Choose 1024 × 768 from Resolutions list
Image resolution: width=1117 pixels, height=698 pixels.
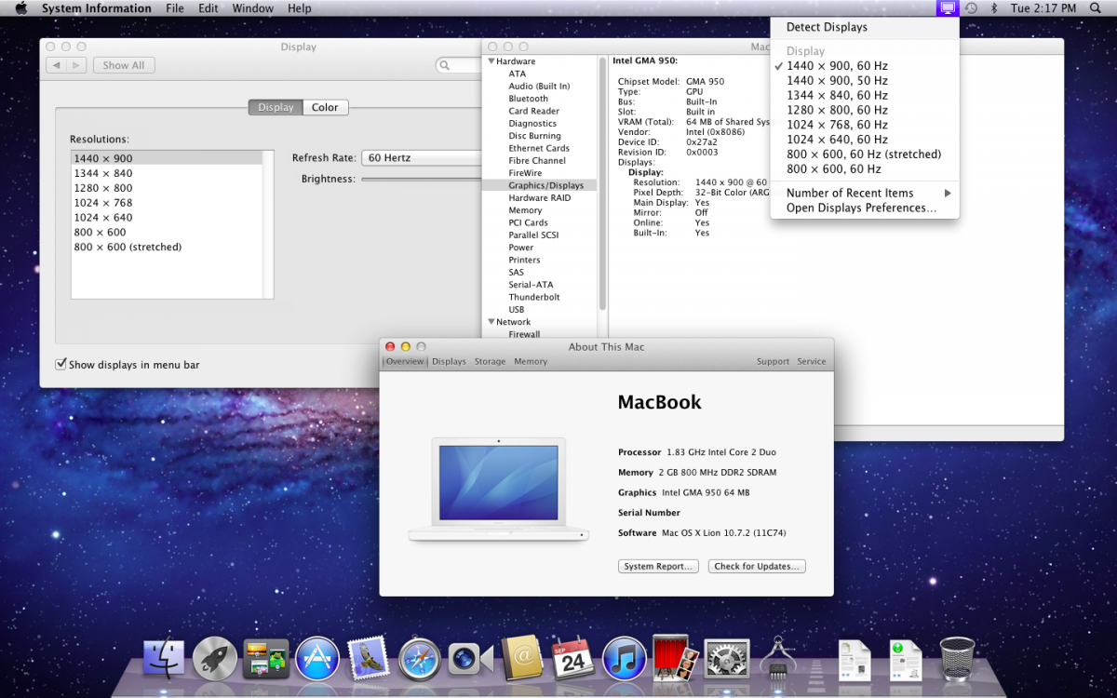pyautogui.click(x=103, y=203)
